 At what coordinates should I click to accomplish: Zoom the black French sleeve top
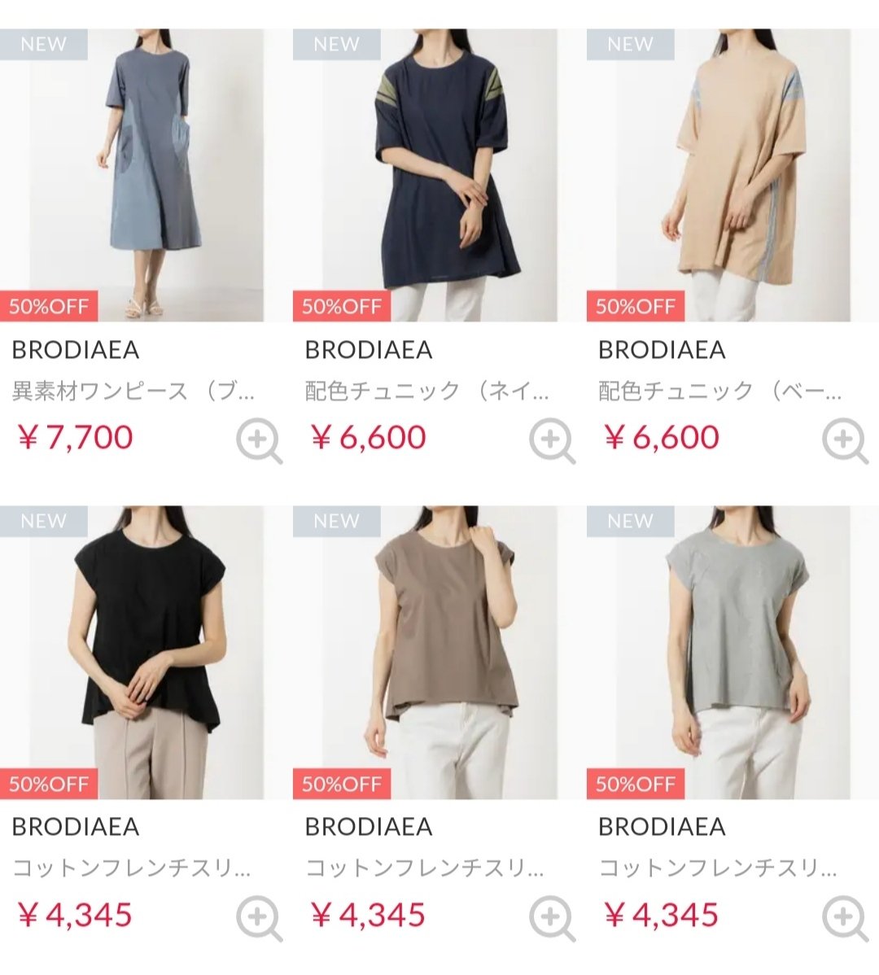[259, 918]
